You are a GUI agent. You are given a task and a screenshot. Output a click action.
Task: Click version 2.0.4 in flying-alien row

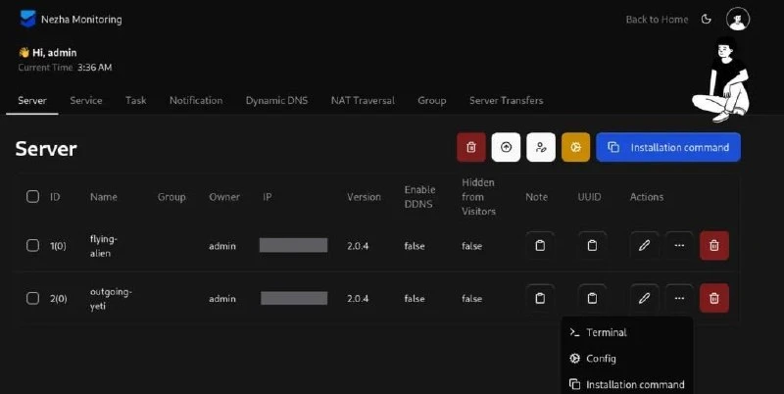(358, 246)
